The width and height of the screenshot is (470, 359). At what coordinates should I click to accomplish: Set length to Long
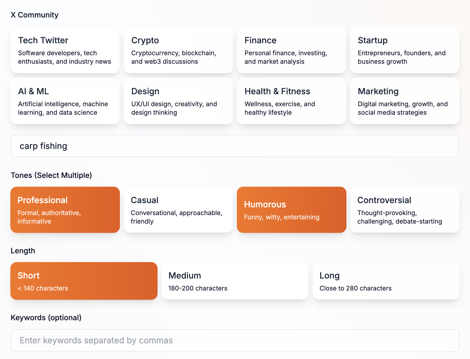tap(386, 281)
